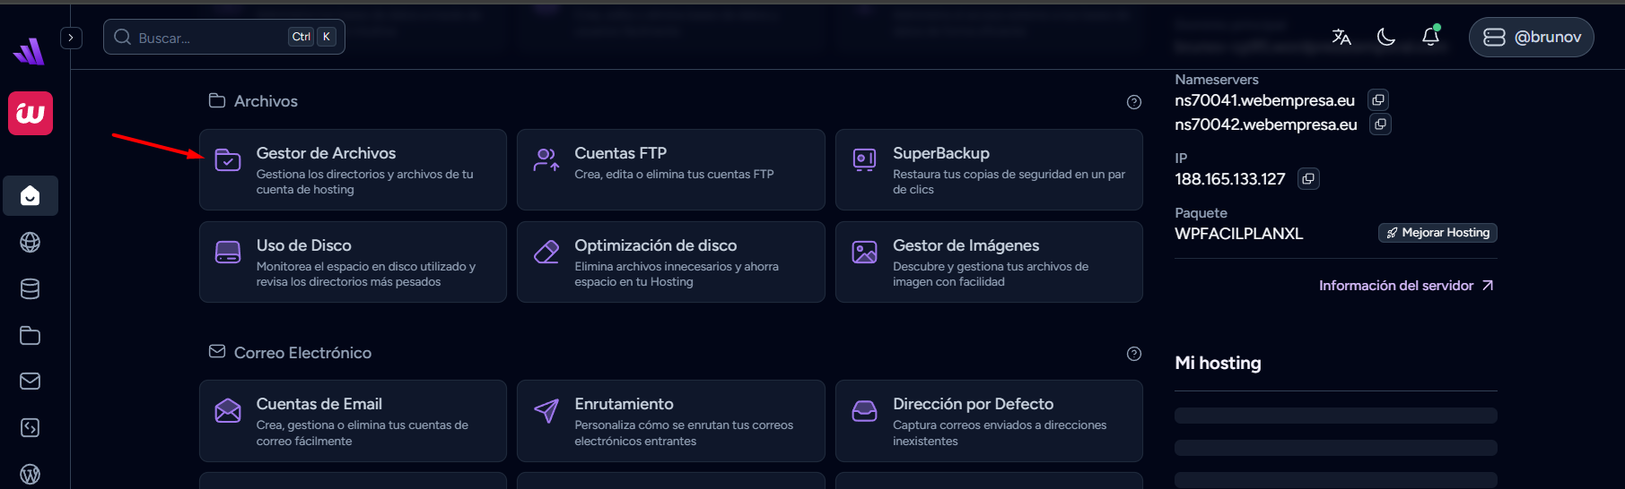Open the mail icon in sidebar
The height and width of the screenshot is (489, 1625).
pyautogui.click(x=31, y=382)
